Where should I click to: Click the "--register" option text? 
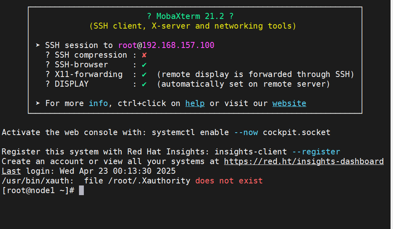point(316,152)
